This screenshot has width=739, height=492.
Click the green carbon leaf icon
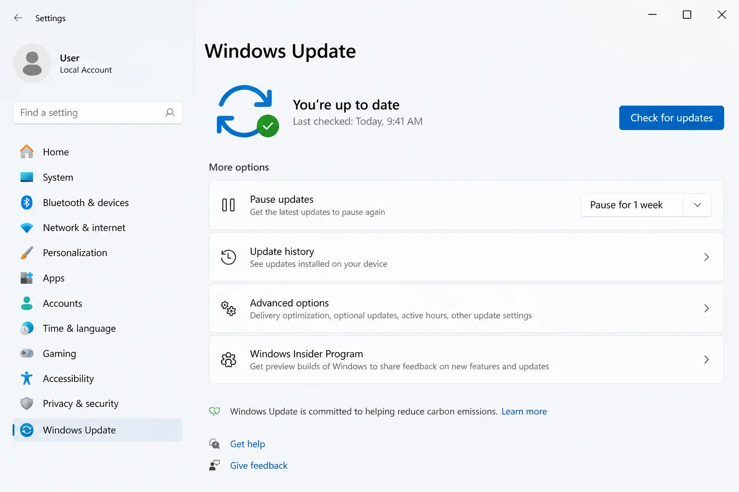tap(215, 411)
